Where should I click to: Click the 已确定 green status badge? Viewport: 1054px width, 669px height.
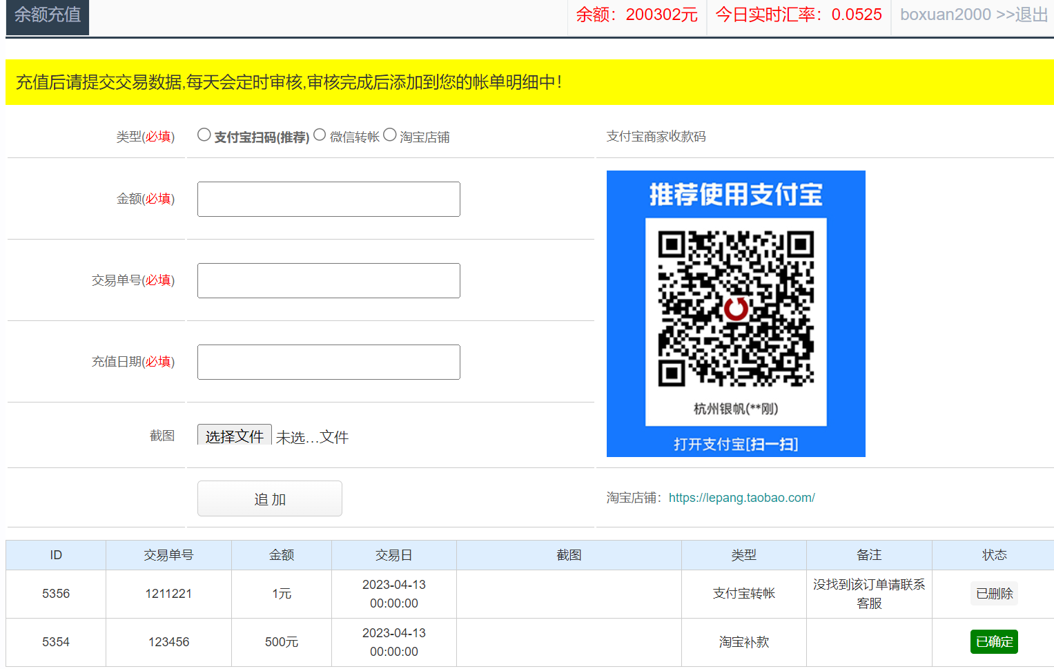tap(994, 642)
